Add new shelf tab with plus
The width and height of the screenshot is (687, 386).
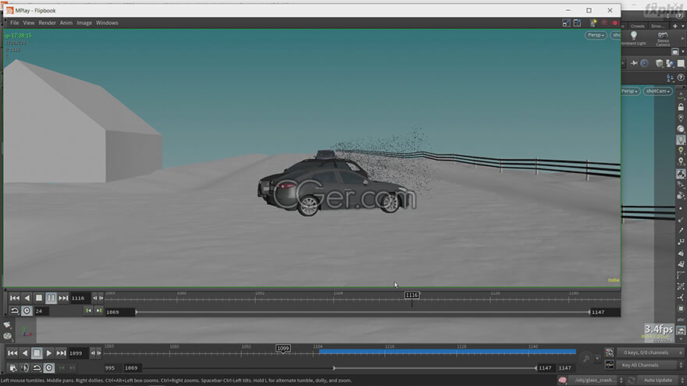click(x=675, y=27)
